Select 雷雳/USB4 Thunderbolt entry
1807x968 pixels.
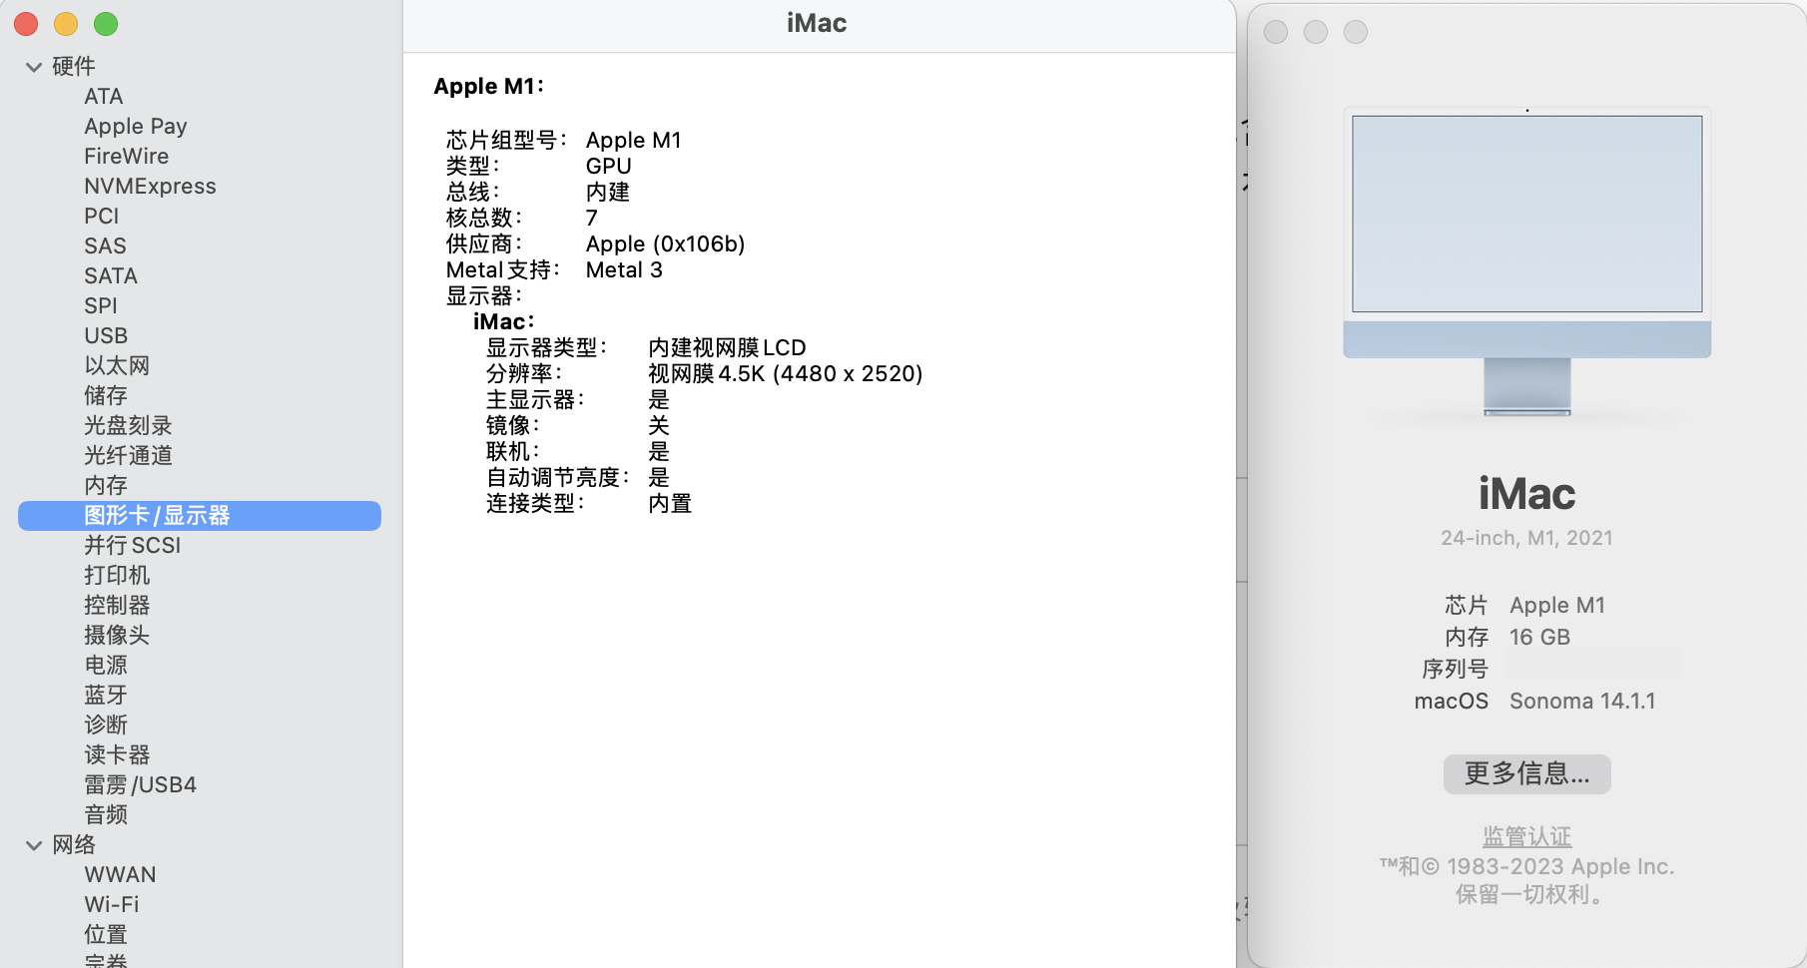point(140,785)
